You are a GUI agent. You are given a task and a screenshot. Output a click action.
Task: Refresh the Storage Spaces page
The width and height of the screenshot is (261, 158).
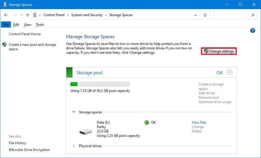pos(205,15)
